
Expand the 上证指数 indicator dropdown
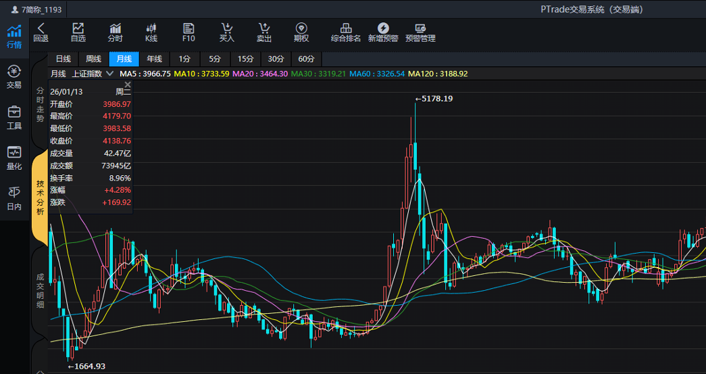click(x=93, y=74)
